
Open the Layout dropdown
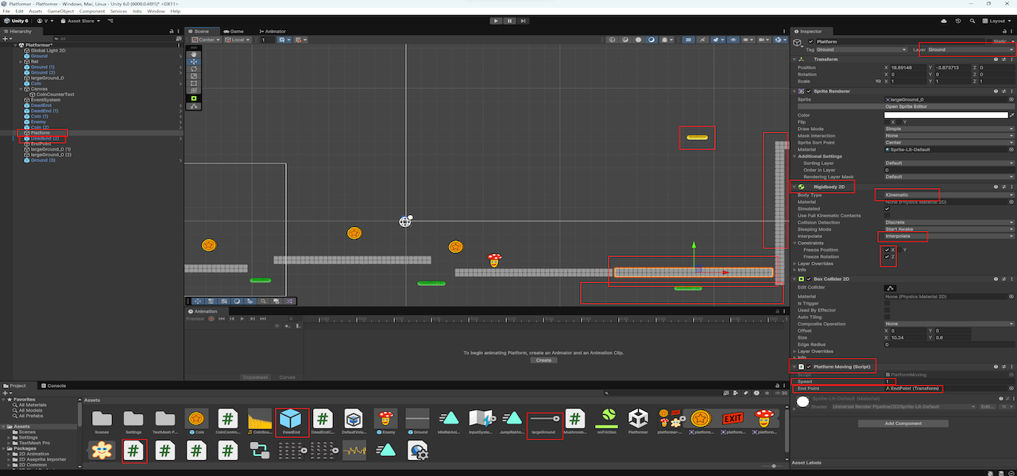[x=999, y=21]
